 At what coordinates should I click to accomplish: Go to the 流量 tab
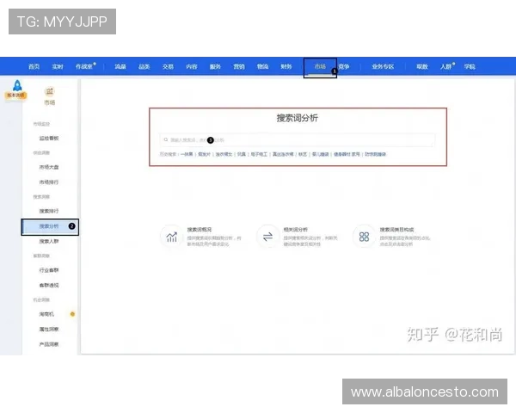click(x=120, y=66)
